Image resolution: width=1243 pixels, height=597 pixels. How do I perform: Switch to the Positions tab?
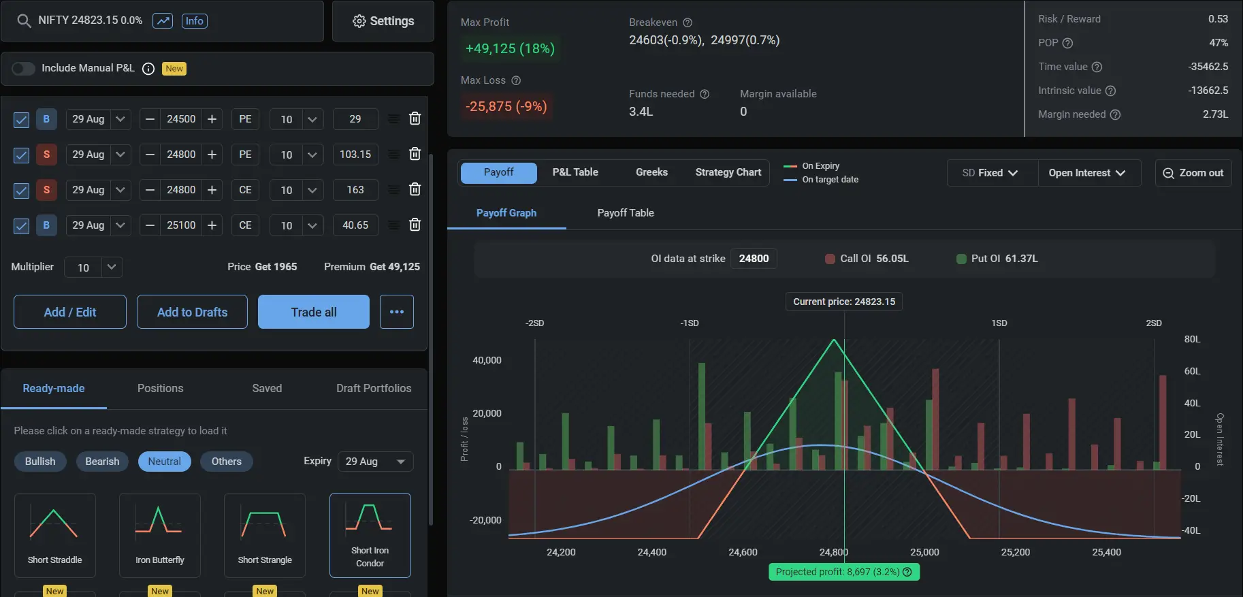click(x=160, y=388)
